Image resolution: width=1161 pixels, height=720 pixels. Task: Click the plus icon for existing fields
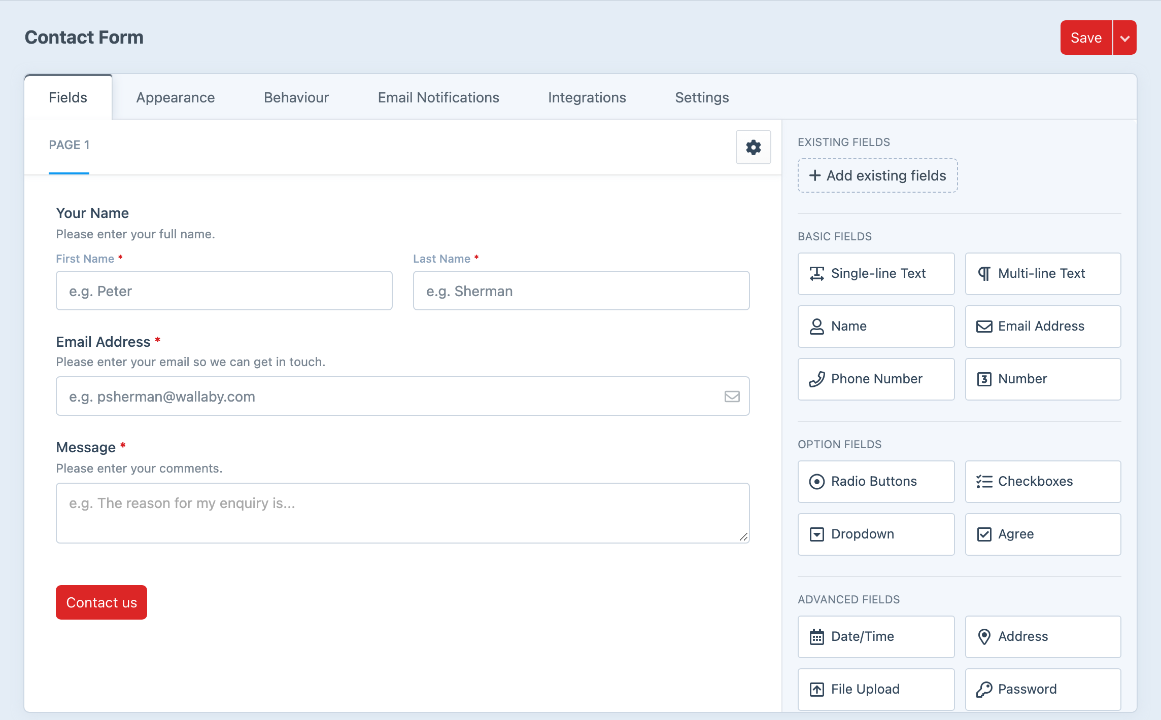[814, 175]
